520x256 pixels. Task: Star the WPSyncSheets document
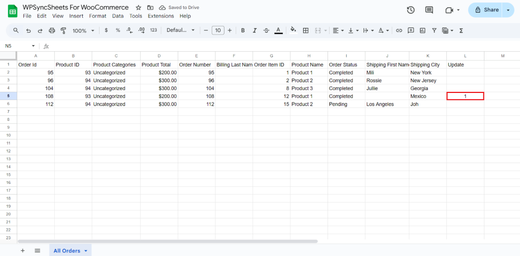[x=139, y=8]
